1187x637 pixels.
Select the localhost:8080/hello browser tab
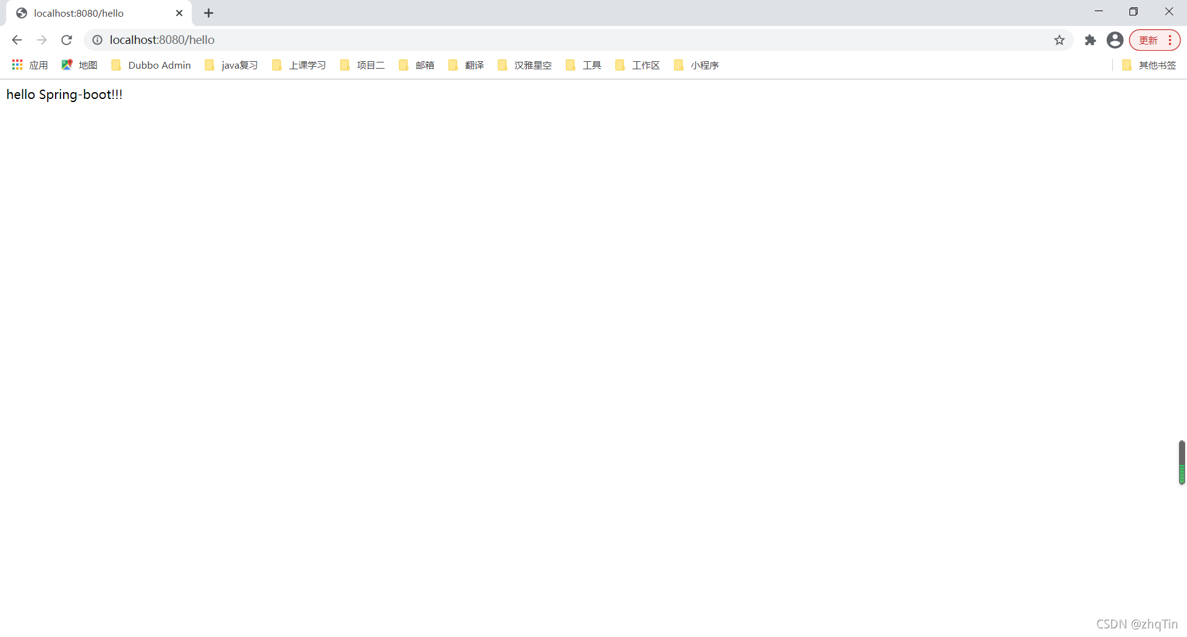80,12
